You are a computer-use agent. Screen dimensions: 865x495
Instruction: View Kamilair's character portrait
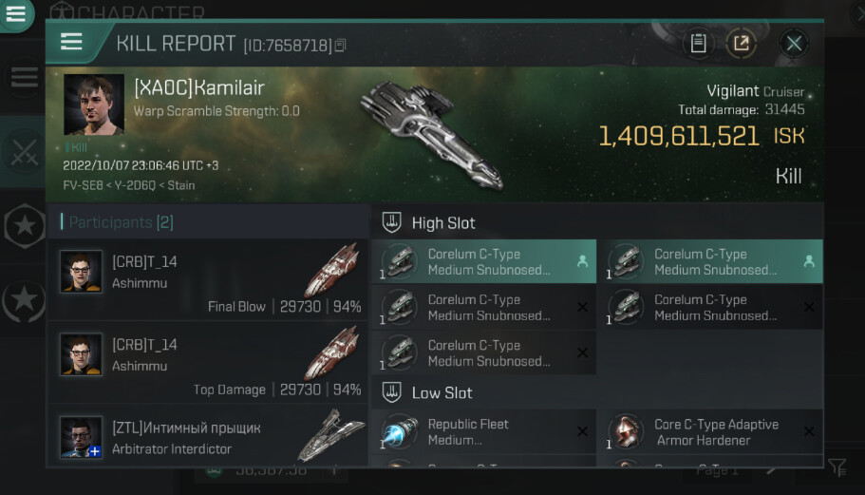pos(94,105)
